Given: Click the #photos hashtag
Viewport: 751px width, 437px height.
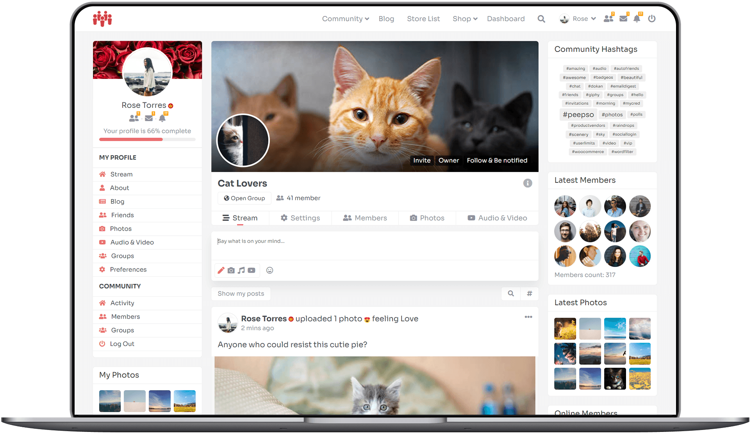Looking at the screenshot, I should 612,115.
